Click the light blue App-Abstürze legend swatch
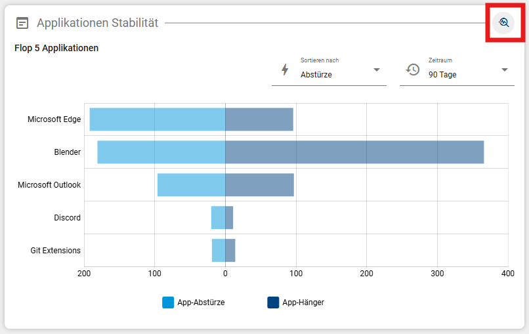The image size is (529, 334). [x=168, y=303]
